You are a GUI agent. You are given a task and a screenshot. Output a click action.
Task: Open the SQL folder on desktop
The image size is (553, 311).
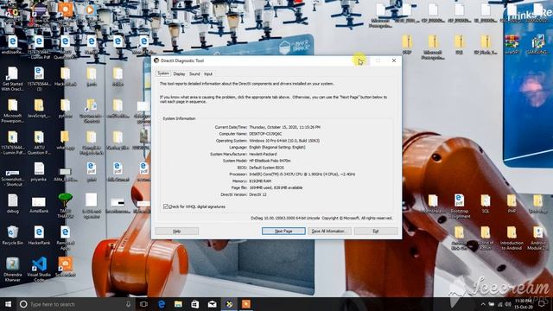pos(486,204)
